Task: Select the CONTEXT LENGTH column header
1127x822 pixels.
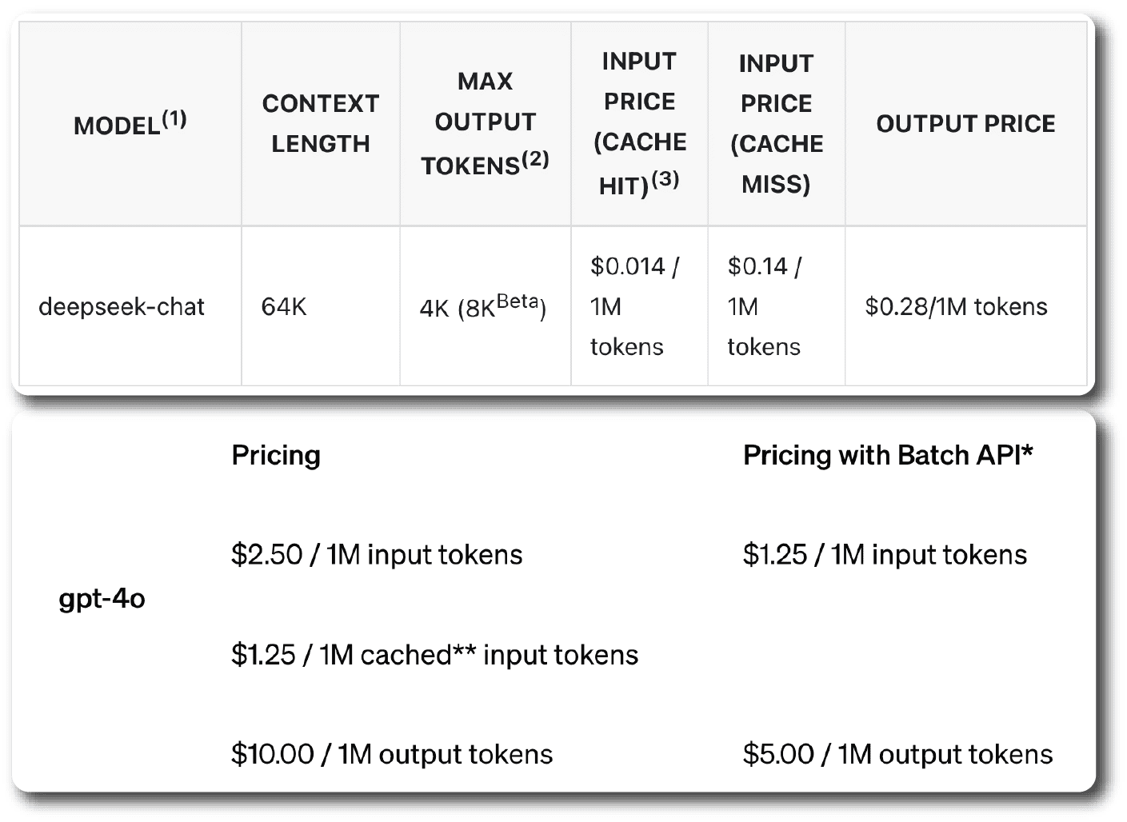Action: [x=320, y=123]
